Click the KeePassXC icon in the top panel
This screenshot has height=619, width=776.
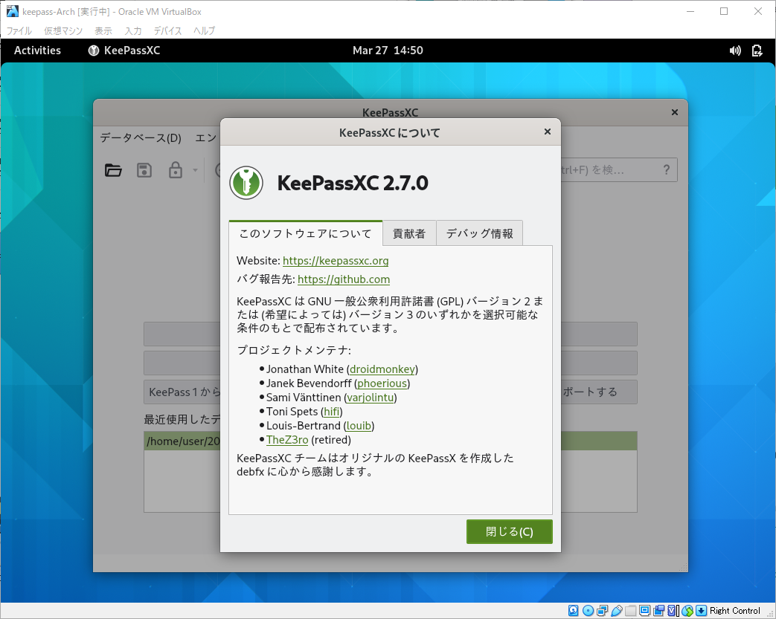[93, 51]
